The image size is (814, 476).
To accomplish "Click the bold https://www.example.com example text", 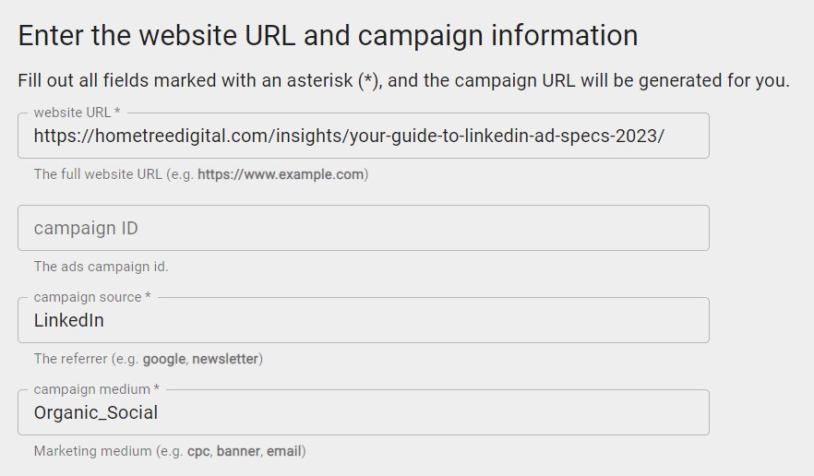I will coord(281,174).
